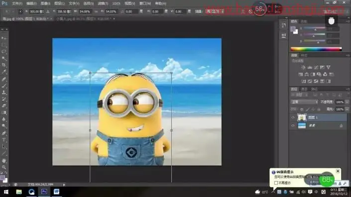This screenshot has height=197, width=351.
Task: Select the Lasso tool
Action: [x=4, y=52]
